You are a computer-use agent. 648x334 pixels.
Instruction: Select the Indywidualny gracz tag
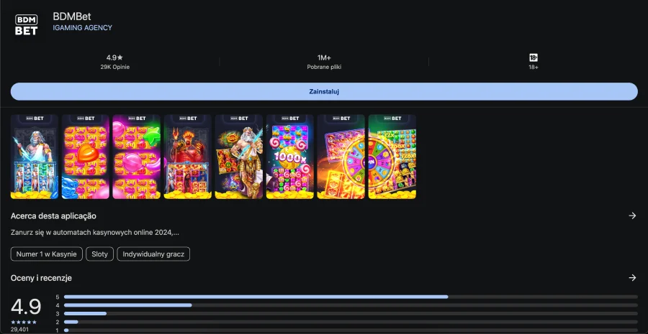153,254
